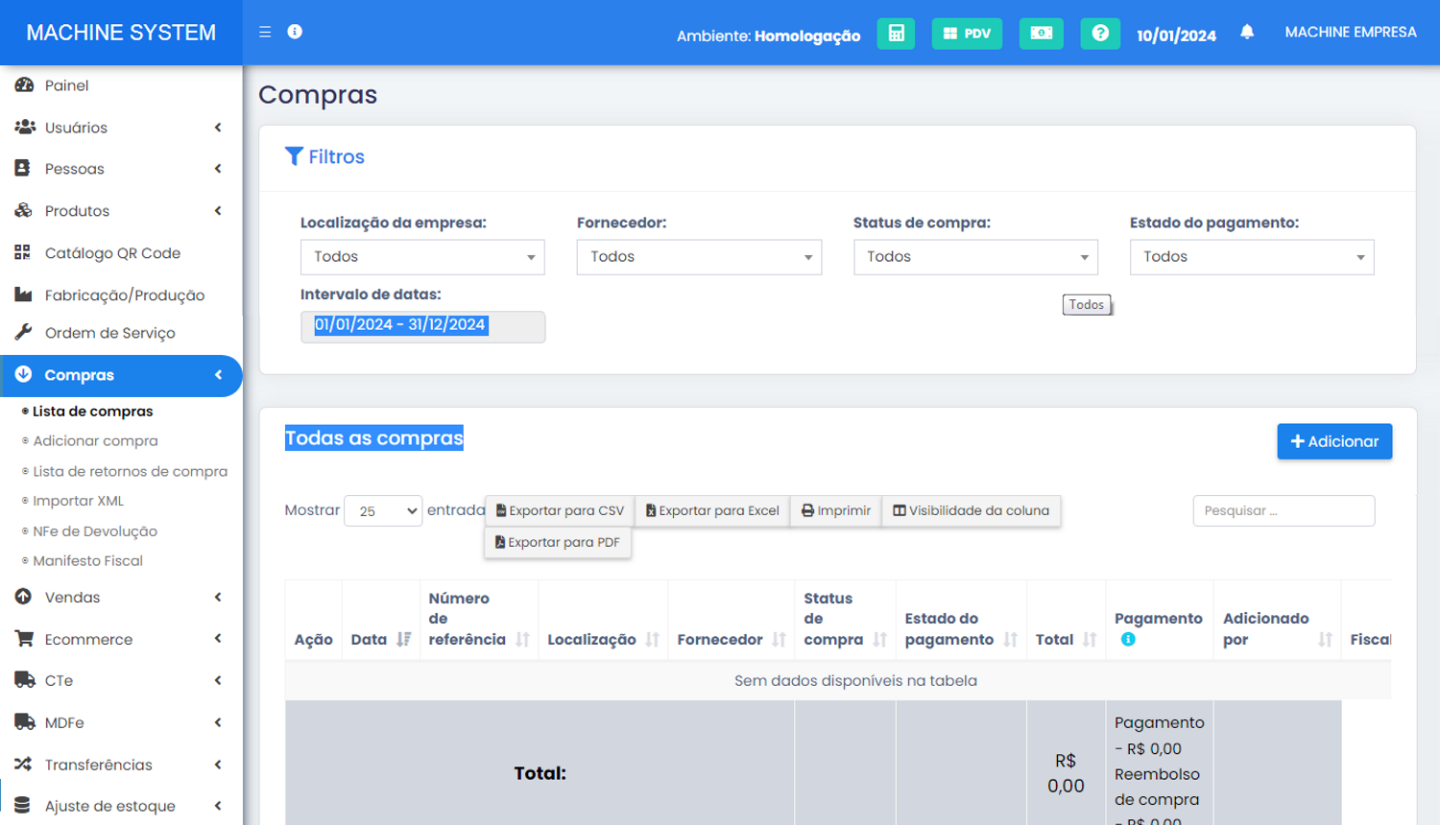Expand the Pessoas menu chevron
1440x825 pixels.
point(218,168)
